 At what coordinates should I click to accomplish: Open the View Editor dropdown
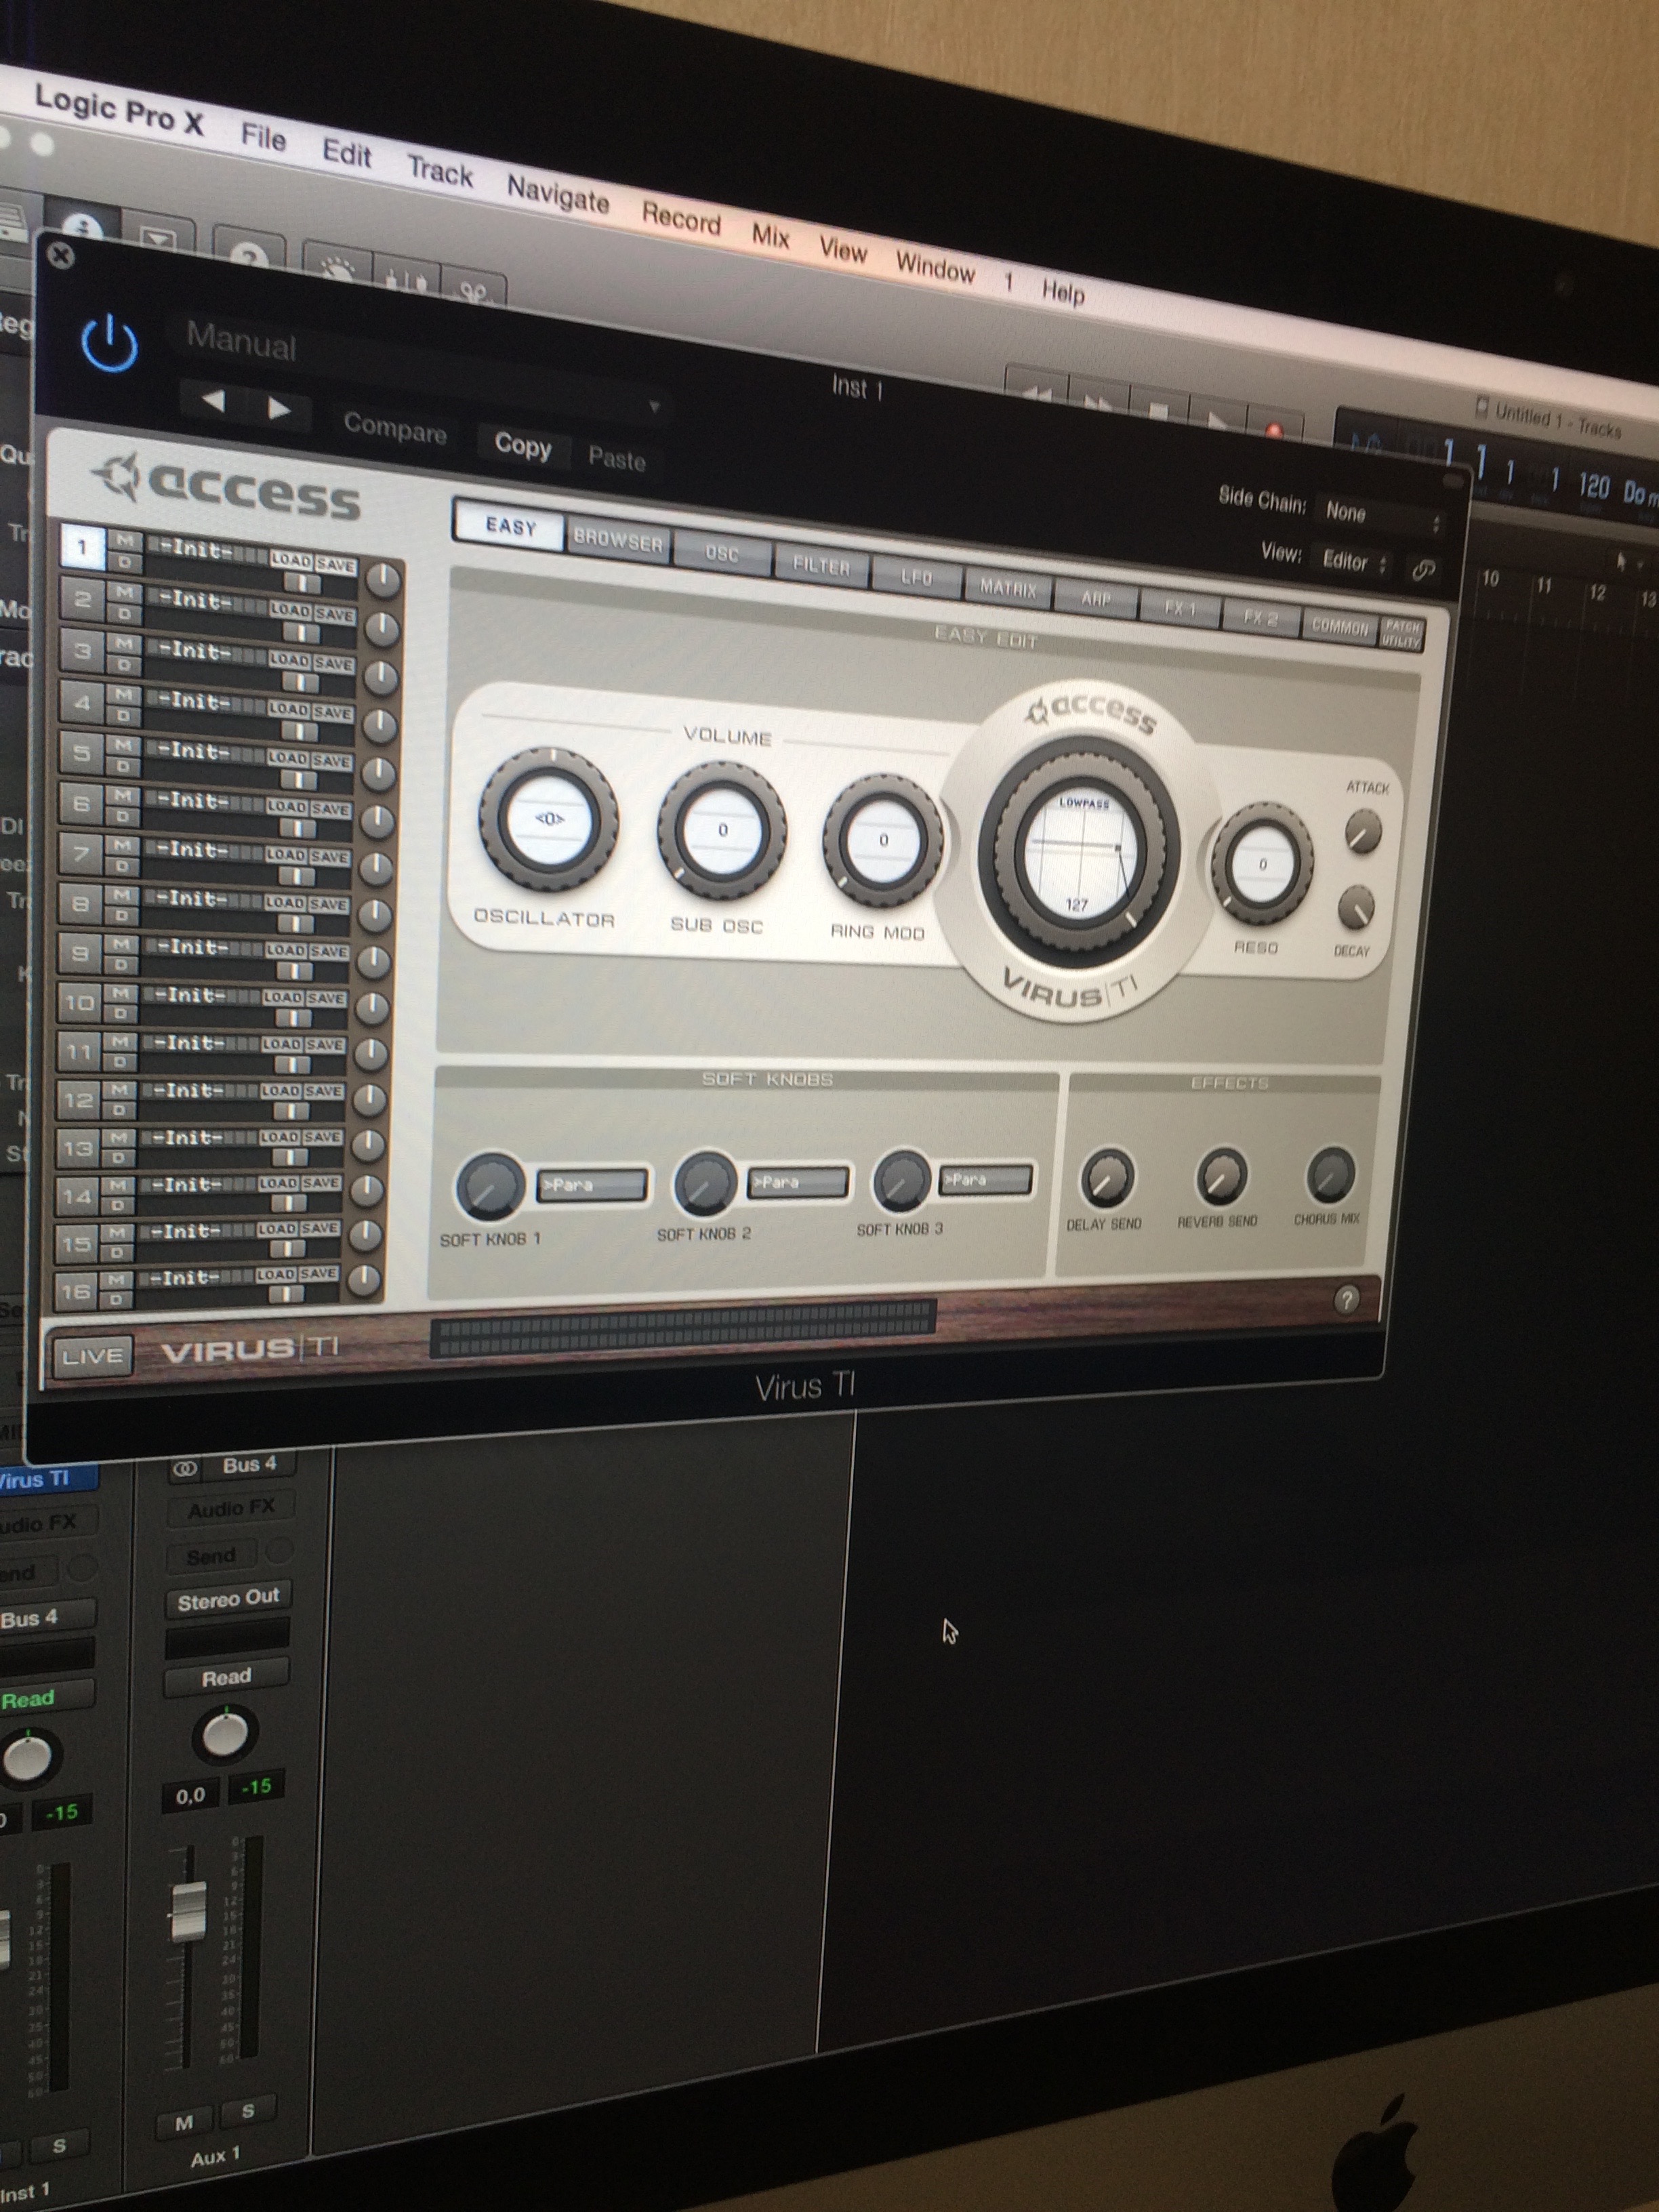(x=1354, y=562)
